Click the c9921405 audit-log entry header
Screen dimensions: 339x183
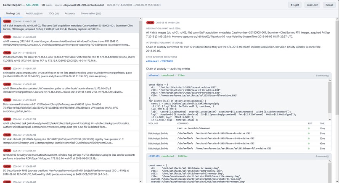click(238, 156)
